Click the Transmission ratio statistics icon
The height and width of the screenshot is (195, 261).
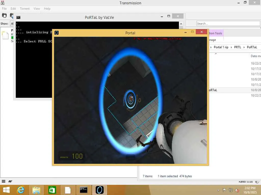[x=257, y=182]
